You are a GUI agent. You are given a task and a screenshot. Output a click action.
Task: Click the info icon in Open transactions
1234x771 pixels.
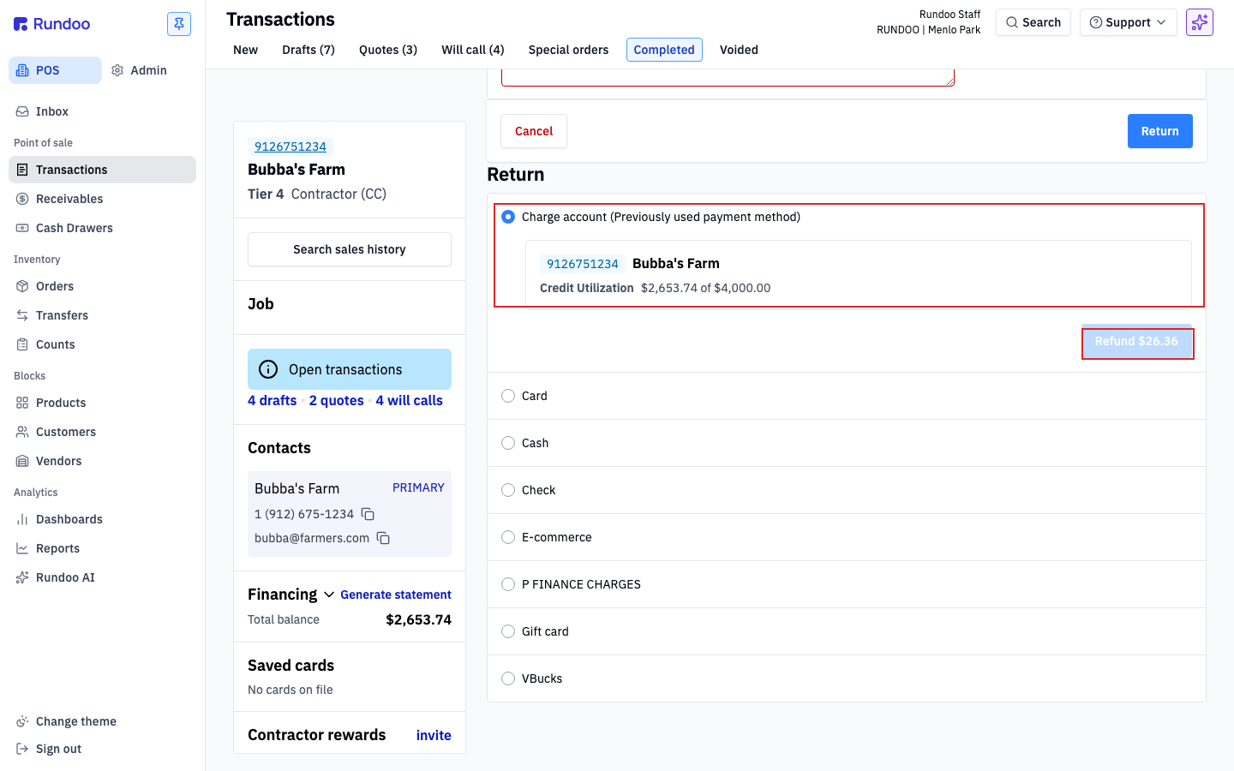point(268,369)
